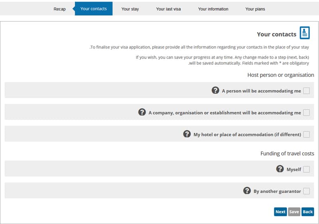Screen dimensions: 319x224
Task: Switch to the 'Your plans' tab
Action: tap(255, 9)
